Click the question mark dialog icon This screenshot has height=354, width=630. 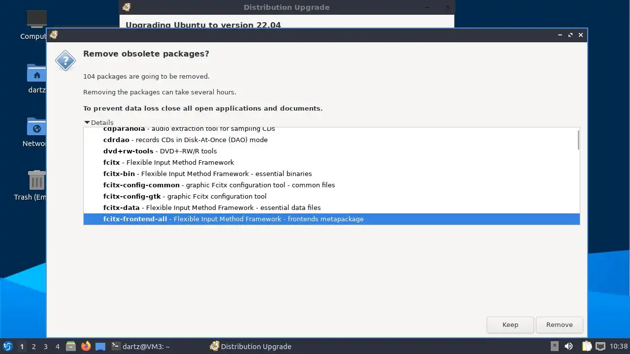(x=65, y=60)
